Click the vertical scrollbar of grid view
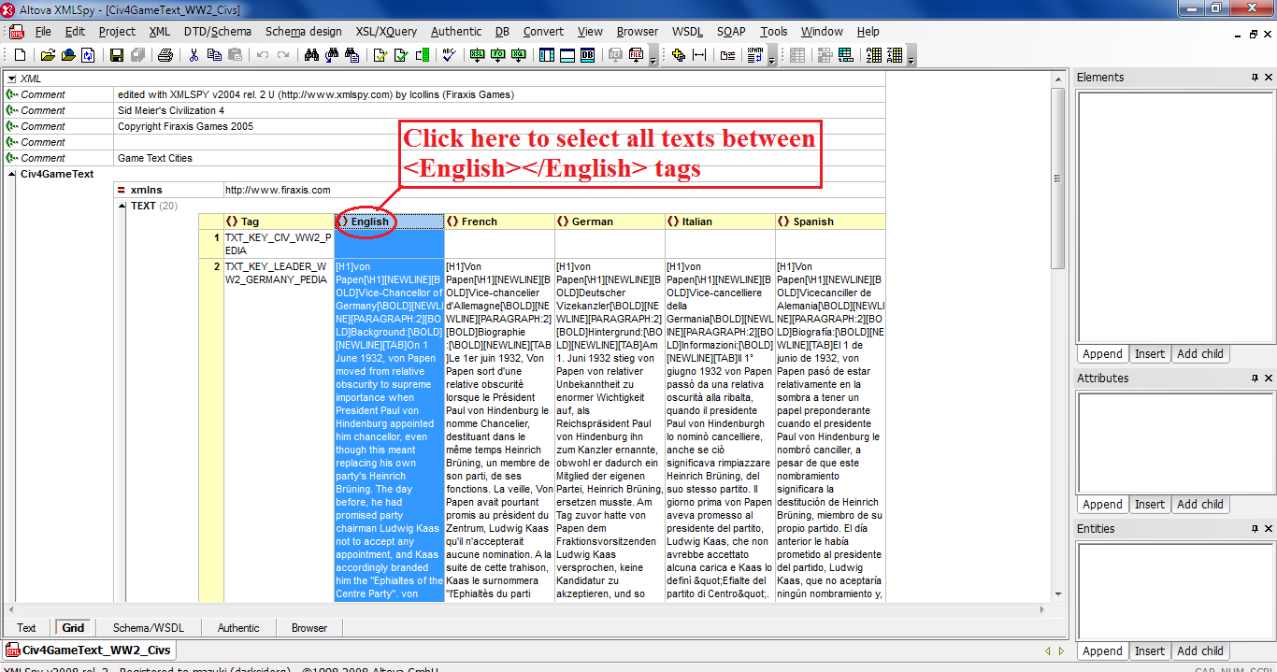 click(x=1058, y=336)
